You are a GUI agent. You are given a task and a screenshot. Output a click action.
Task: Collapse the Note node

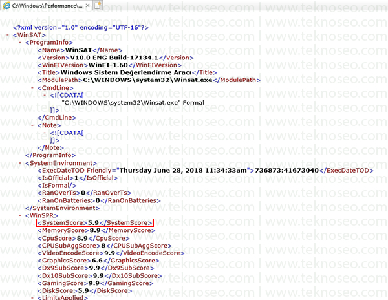(x=32, y=125)
